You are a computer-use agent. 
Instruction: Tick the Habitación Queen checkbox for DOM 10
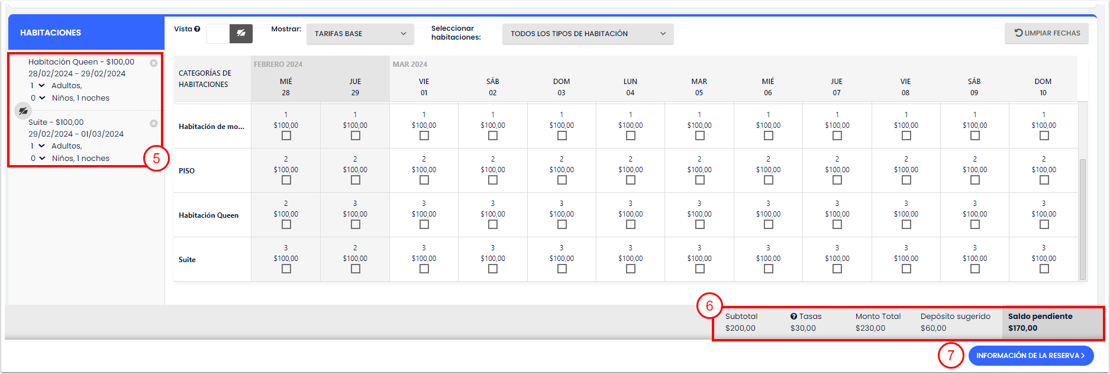[x=1044, y=224]
